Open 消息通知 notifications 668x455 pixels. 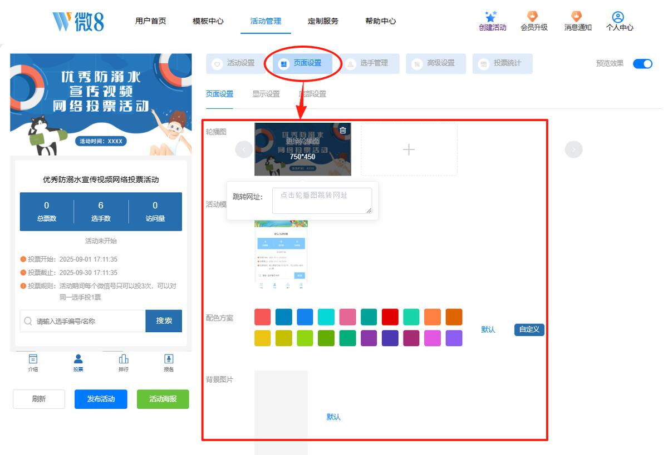pos(577,21)
